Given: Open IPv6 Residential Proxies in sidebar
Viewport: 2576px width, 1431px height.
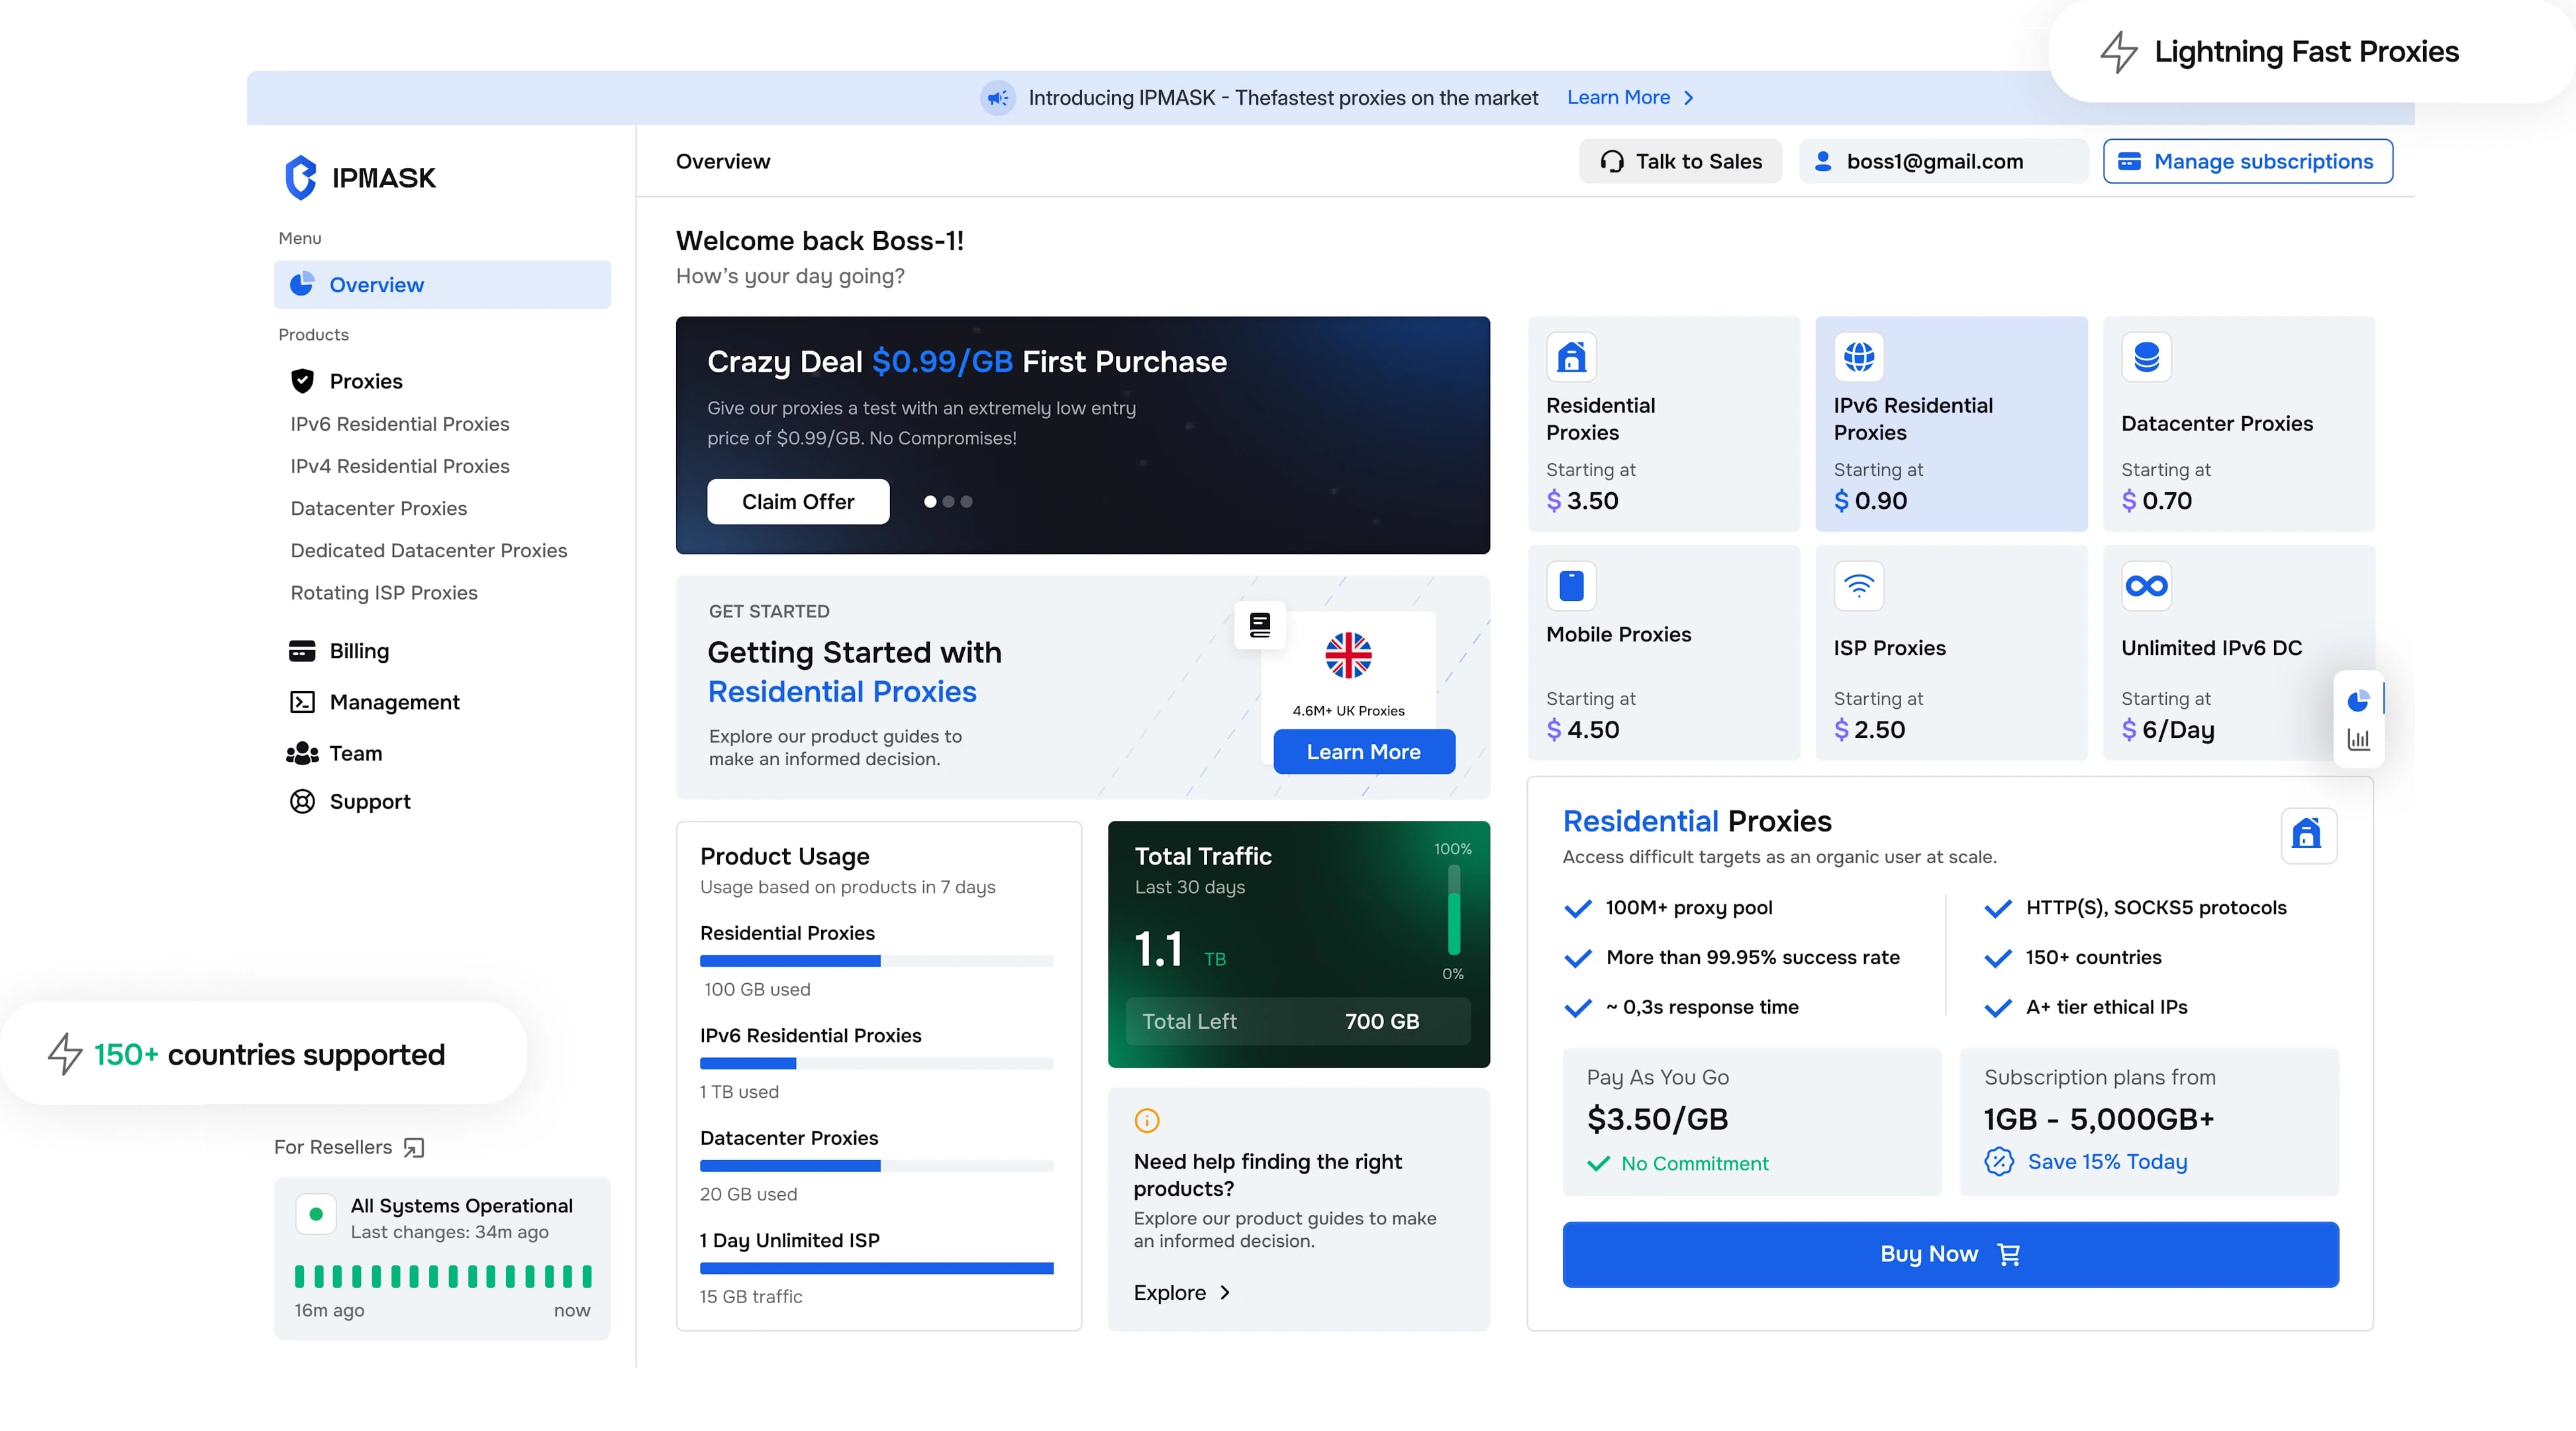Looking at the screenshot, I should (400, 424).
